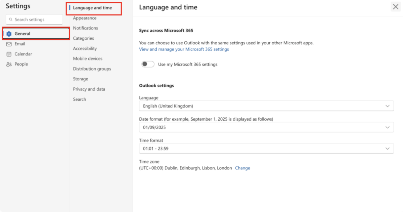The image size is (403, 212).
Task: Toggle Use my Microsoft 365 settings
Action: pos(148,64)
